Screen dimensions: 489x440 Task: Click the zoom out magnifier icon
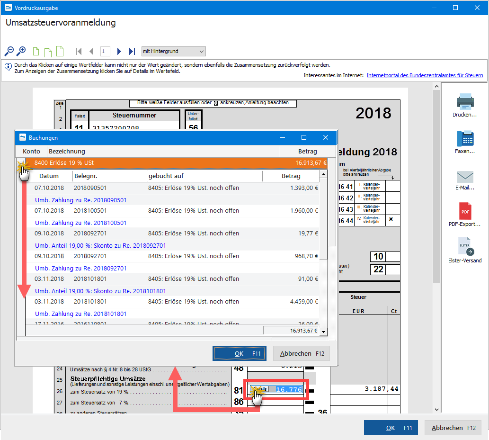point(9,51)
